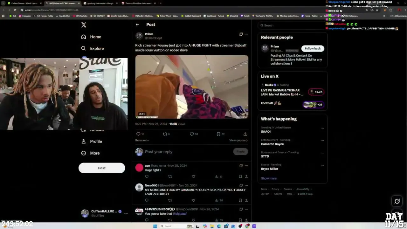Click the white Post button in sidebar
This screenshot has height=229, width=407.
point(102,168)
